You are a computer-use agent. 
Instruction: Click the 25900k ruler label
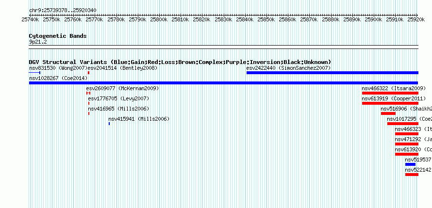coord(374,20)
